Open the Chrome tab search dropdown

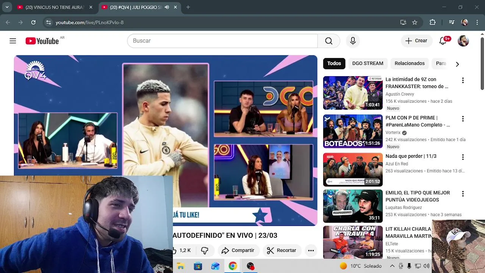[x=7, y=7]
